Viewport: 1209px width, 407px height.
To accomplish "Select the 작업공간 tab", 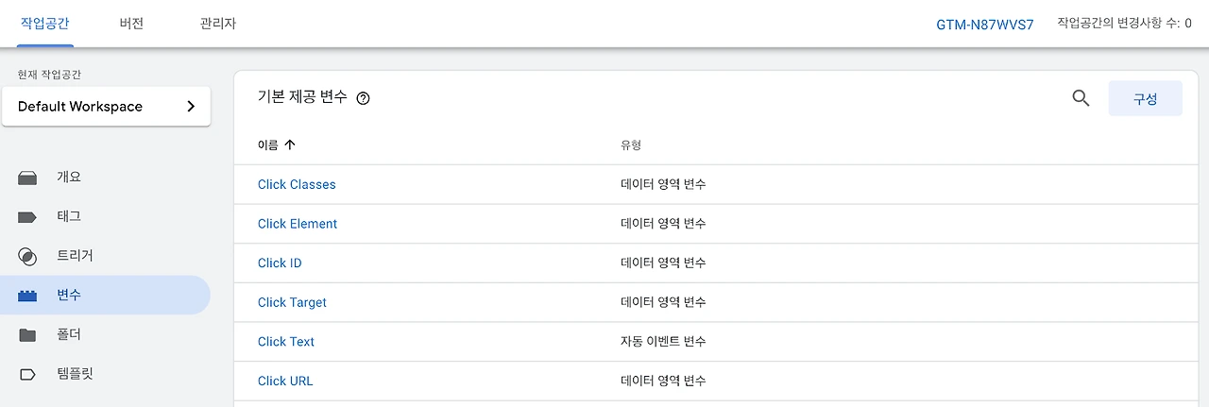I will 44,24.
